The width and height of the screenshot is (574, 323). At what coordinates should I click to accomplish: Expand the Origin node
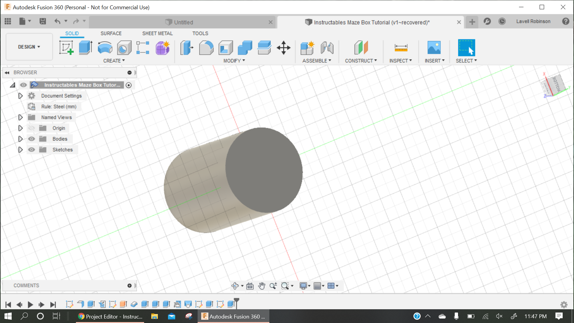(x=20, y=128)
